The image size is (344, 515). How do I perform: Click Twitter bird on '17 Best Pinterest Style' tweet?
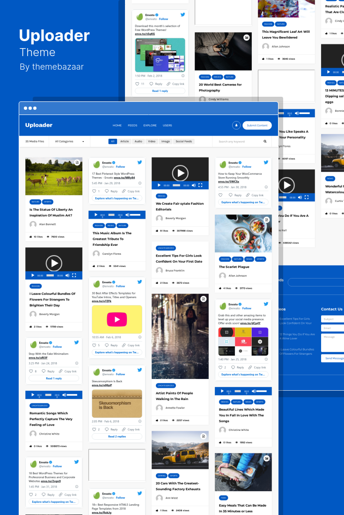pyautogui.click(x=139, y=162)
